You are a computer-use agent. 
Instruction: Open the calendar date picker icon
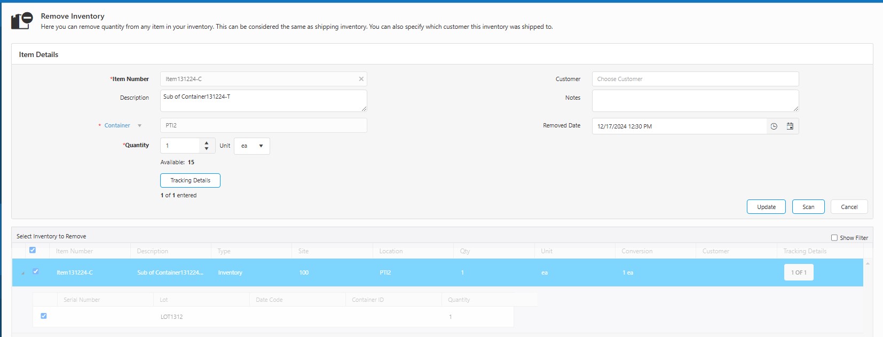[x=790, y=126]
